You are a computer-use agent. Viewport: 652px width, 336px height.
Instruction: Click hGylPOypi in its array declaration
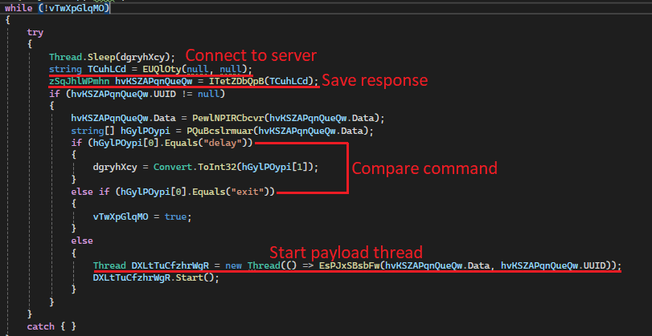pos(146,131)
